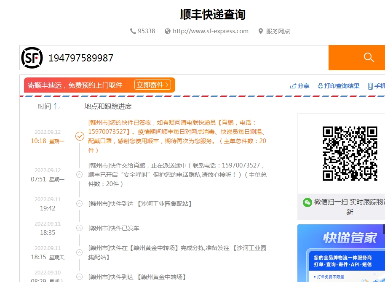Click the 微信扫一扫 实时跟踪物流 caption

(x=350, y=207)
